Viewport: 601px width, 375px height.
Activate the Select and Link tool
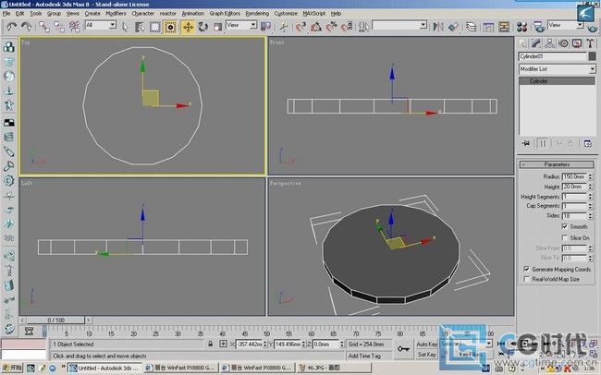tap(44, 27)
